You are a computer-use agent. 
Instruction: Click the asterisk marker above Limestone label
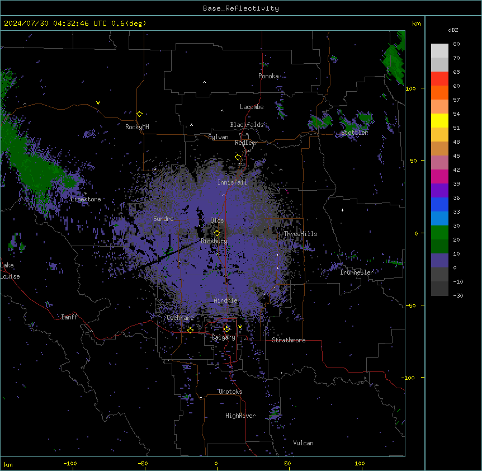coord(86,194)
